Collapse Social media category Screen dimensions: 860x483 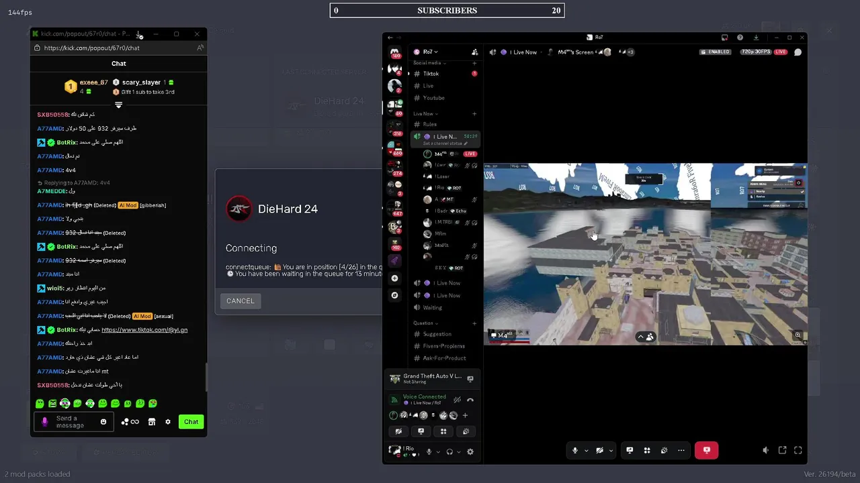point(429,62)
